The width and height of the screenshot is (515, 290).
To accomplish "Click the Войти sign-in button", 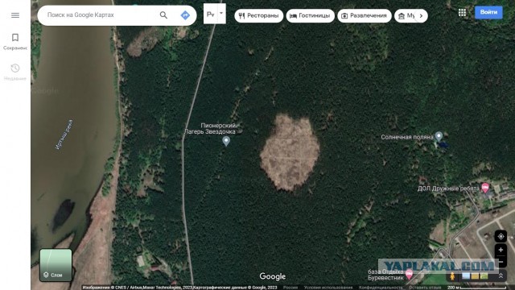I will pos(488,13).
